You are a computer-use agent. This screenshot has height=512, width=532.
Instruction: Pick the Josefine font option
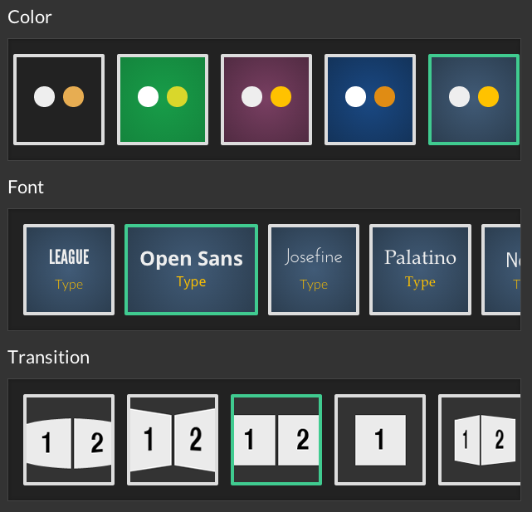[314, 270]
